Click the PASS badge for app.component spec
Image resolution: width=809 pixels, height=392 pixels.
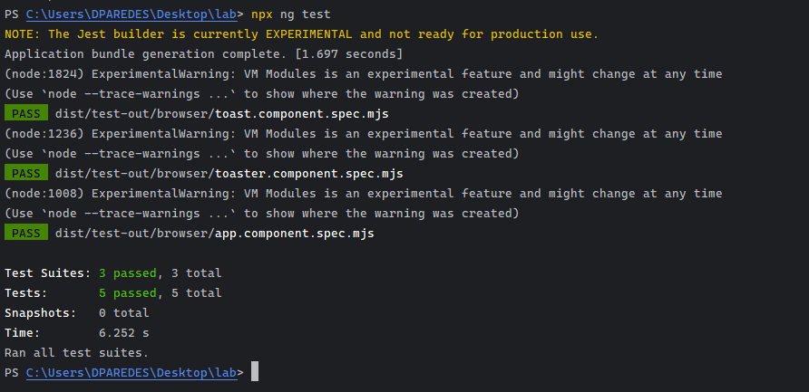25,234
